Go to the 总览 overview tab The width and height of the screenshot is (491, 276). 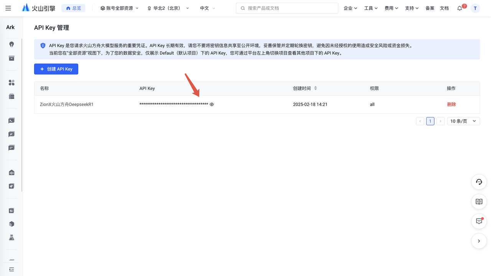[73, 8]
